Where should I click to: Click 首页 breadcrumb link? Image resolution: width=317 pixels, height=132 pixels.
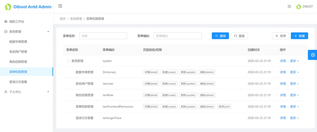(63, 19)
